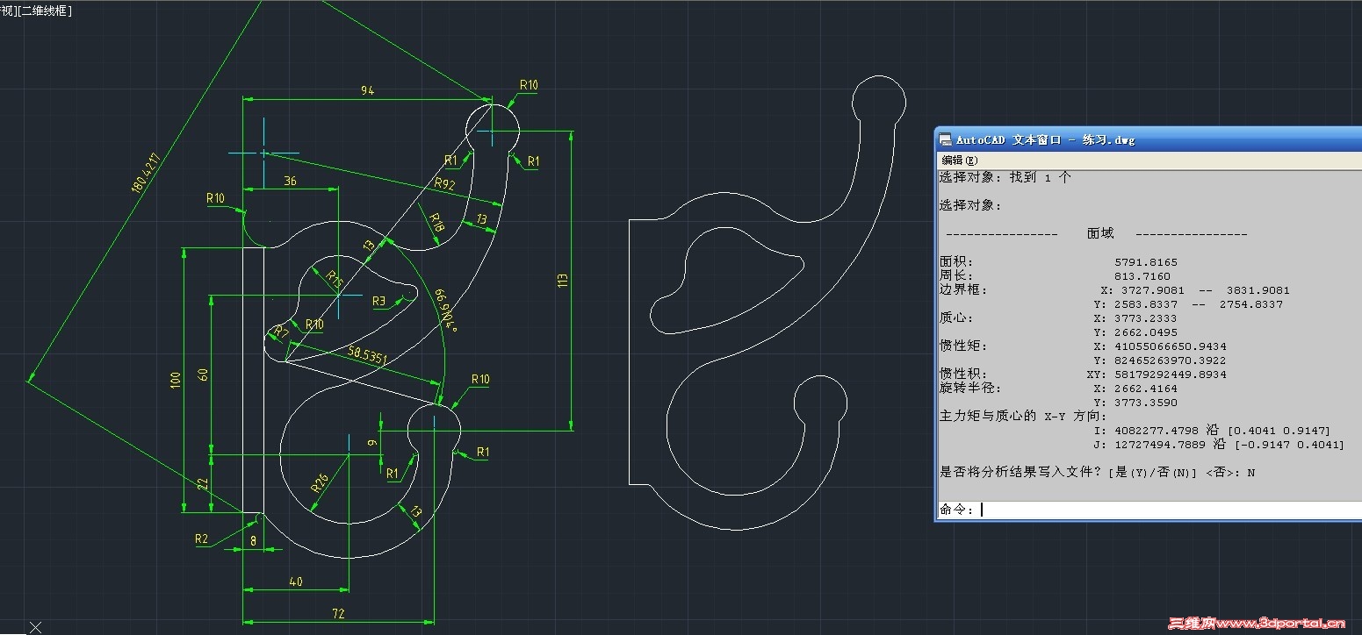
Task: Select the 100 vertical dimension text
Action: (175, 381)
